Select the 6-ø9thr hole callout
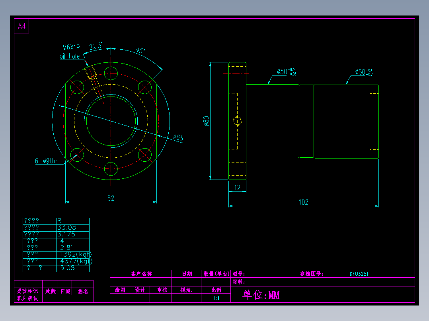 [46, 161]
